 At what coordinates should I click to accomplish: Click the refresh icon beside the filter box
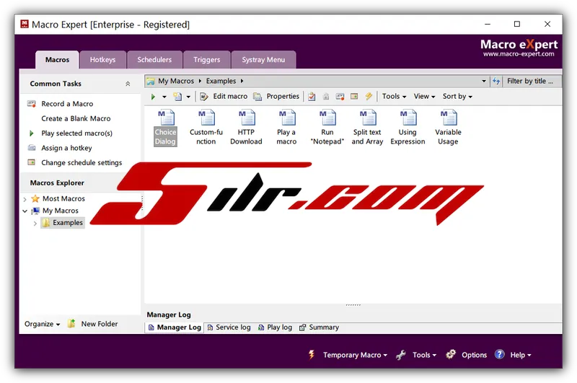click(x=496, y=82)
